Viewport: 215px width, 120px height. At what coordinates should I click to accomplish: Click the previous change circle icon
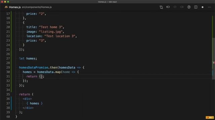(175, 7)
